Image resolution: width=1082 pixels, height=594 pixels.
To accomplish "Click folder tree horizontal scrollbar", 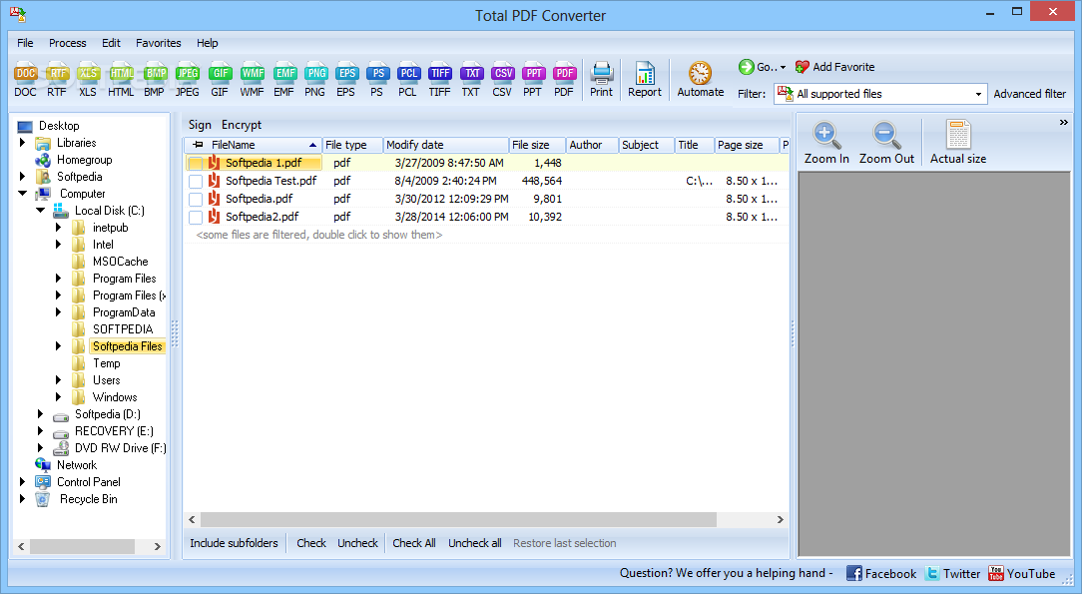I will tap(82, 546).
